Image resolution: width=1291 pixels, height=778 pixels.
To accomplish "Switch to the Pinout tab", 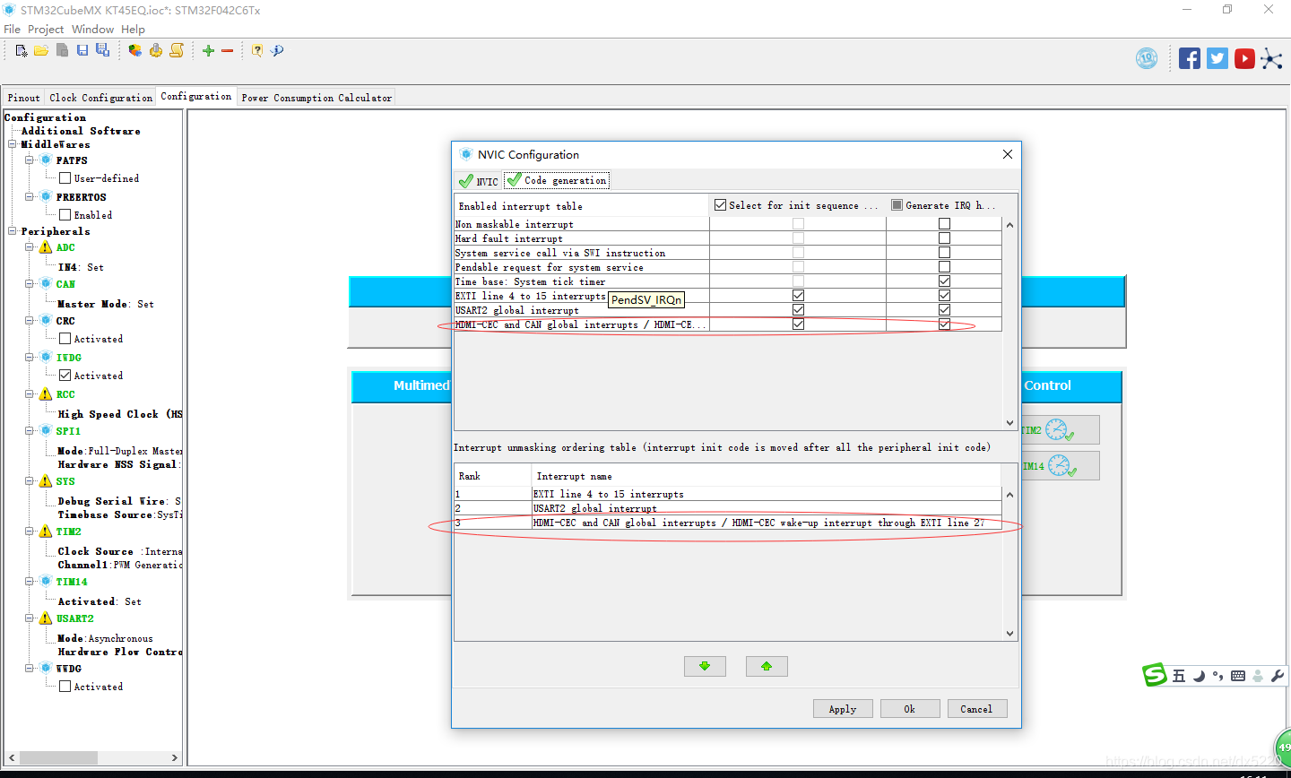I will (24, 98).
